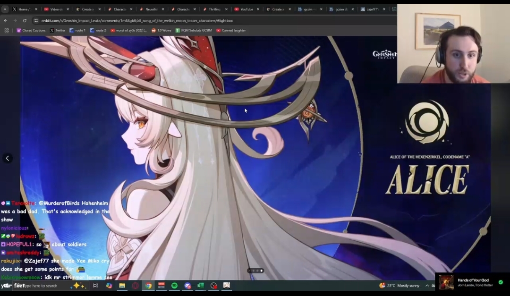Click the browser forward arrow
Viewport: 510px width, 296px height.
(x=15, y=20)
